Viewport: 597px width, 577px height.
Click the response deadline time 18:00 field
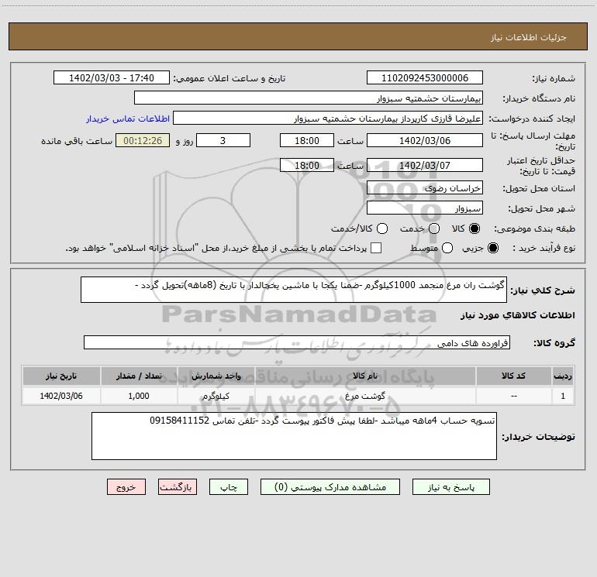(x=307, y=140)
